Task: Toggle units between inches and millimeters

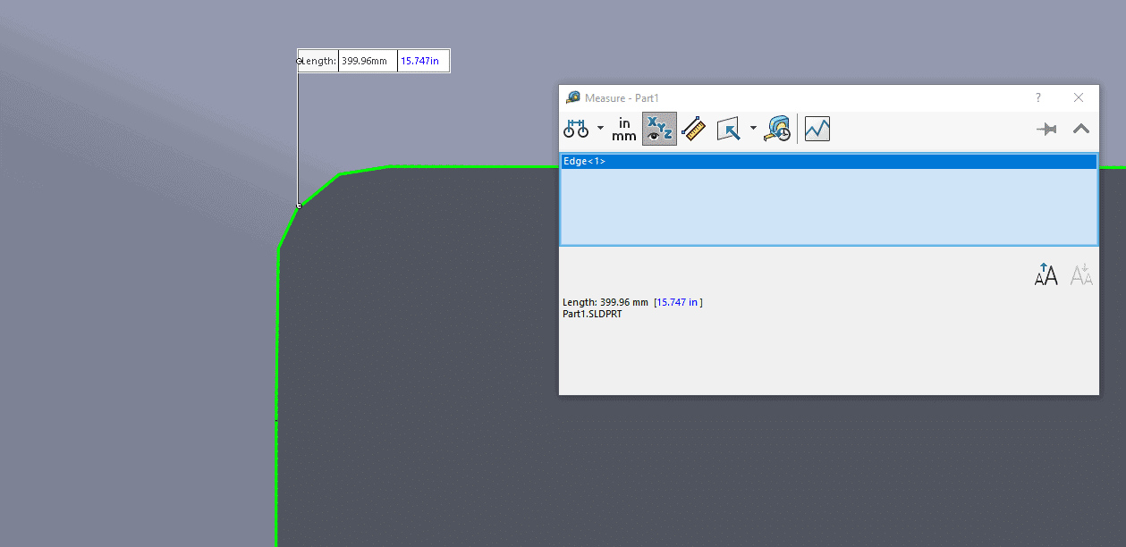Action: pos(623,128)
